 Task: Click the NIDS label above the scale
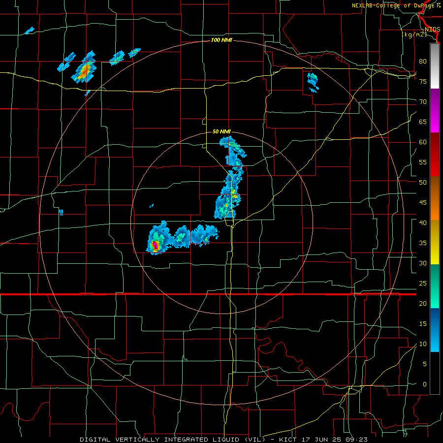click(x=432, y=30)
